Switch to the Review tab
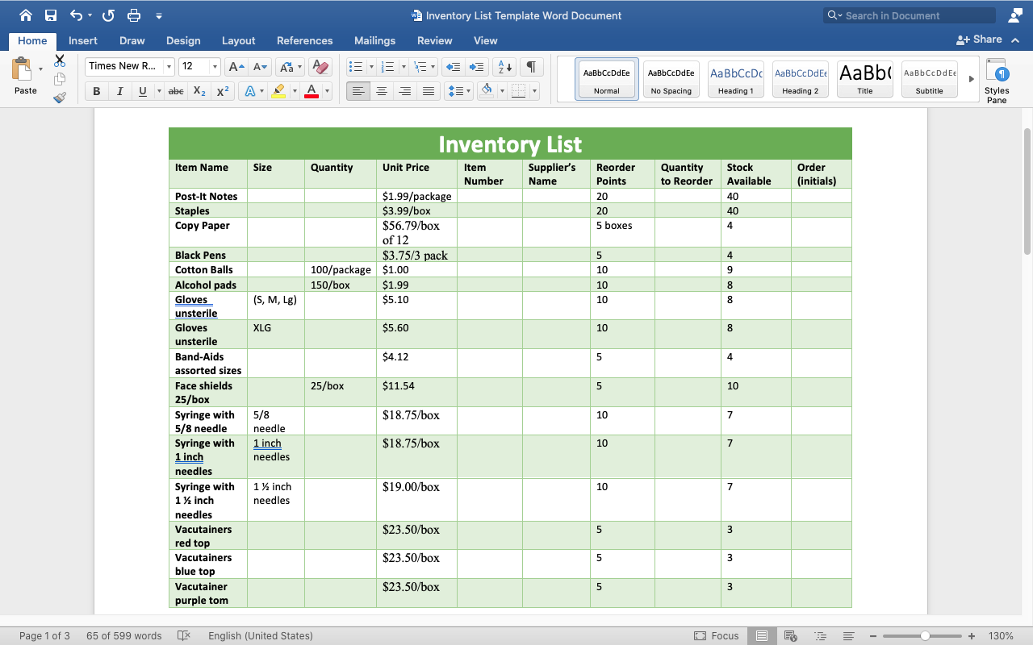Viewport: 1033px width, 645px height. [x=434, y=40]
